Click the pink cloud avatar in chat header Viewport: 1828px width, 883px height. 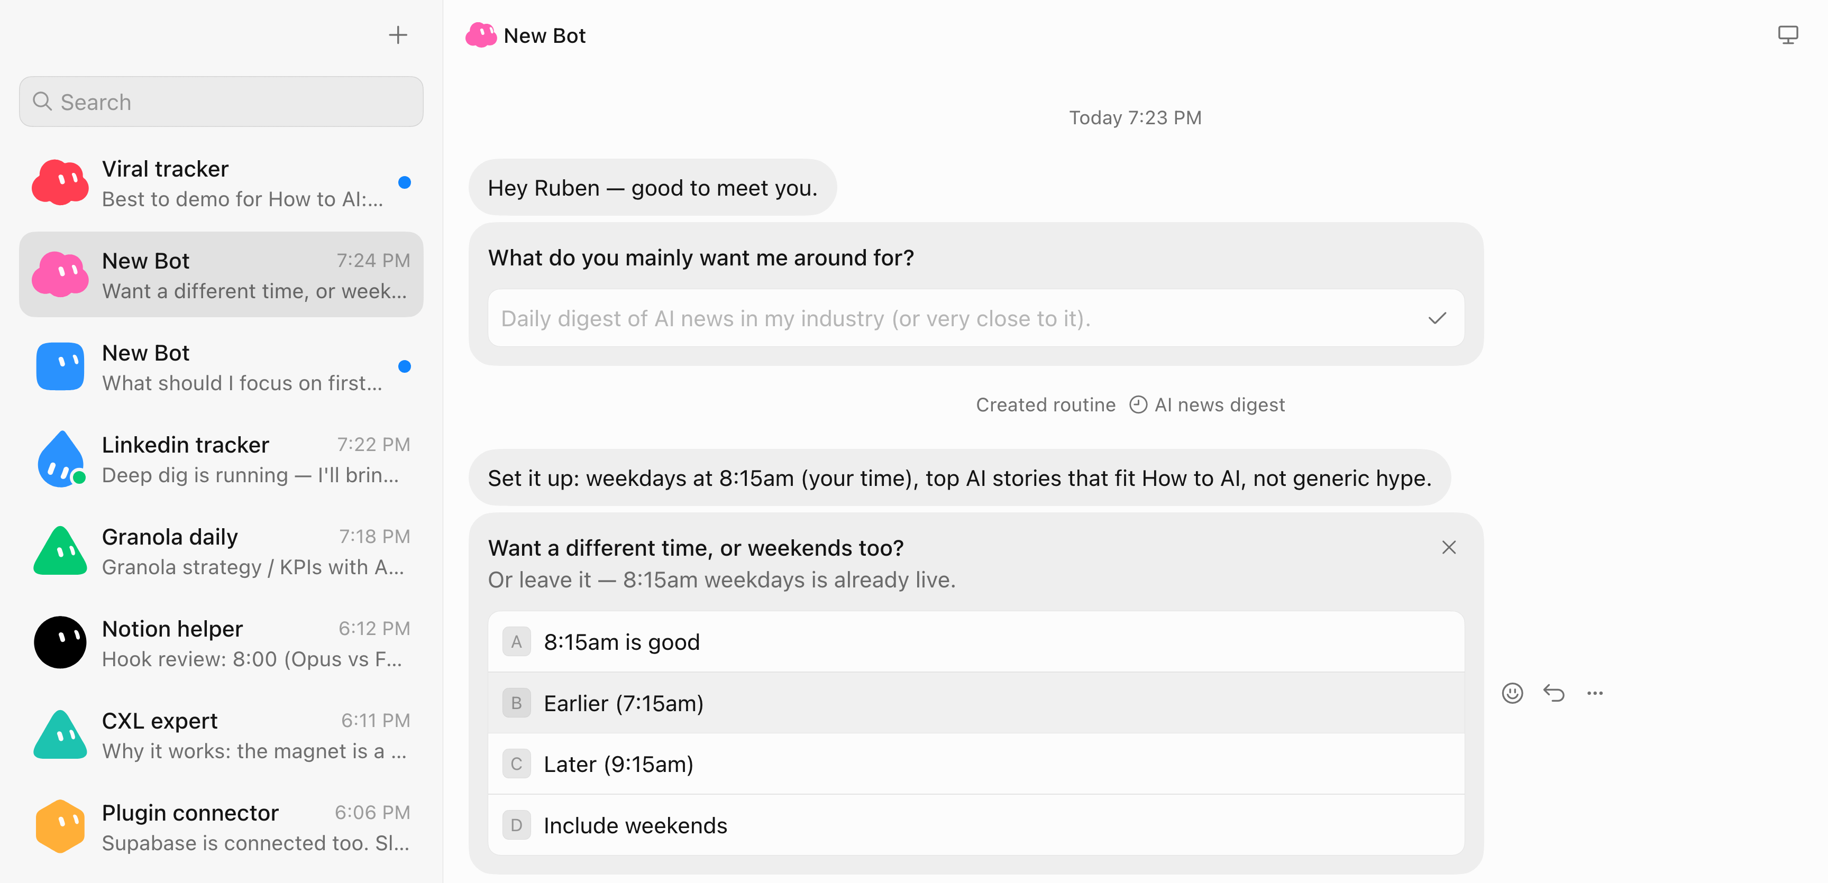coord(481,35)
